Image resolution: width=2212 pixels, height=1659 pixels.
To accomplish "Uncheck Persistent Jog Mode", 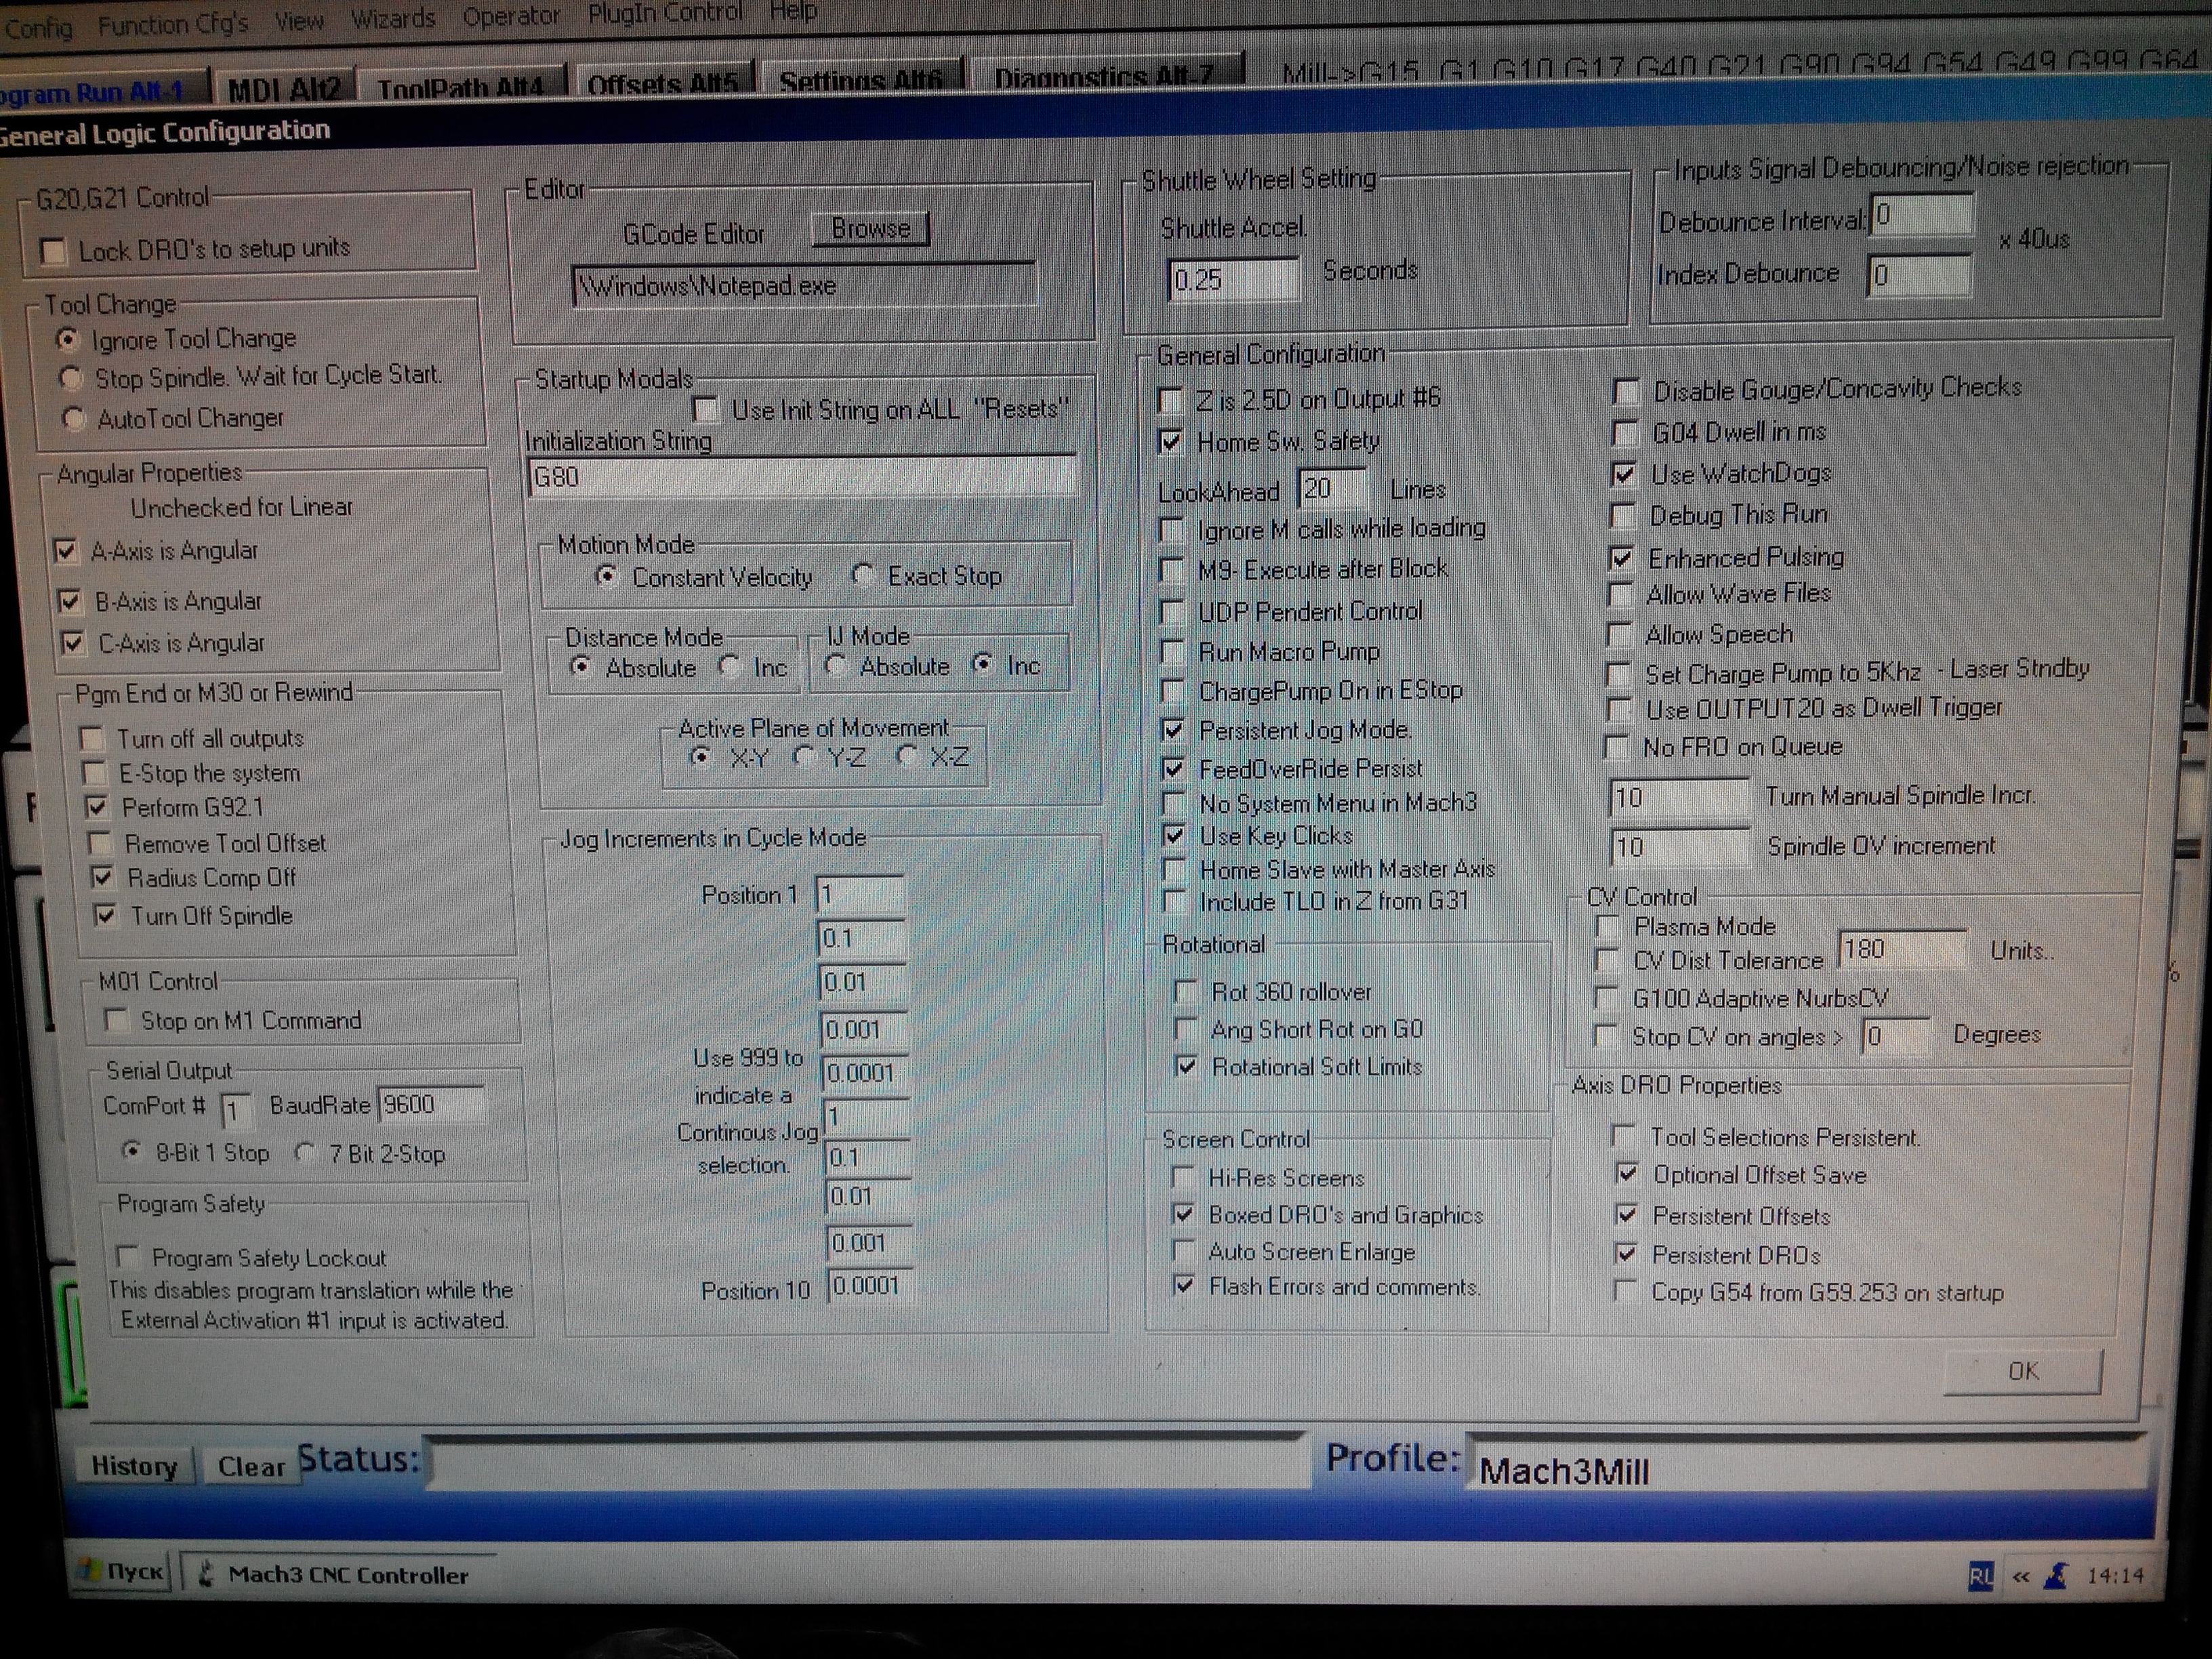I will pyautogui.click(x=1174, y=731).
